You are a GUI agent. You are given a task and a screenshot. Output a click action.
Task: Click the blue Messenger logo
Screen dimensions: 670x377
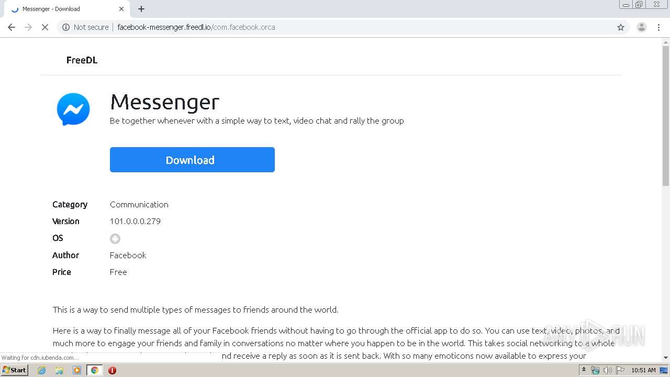pos(73,109)
